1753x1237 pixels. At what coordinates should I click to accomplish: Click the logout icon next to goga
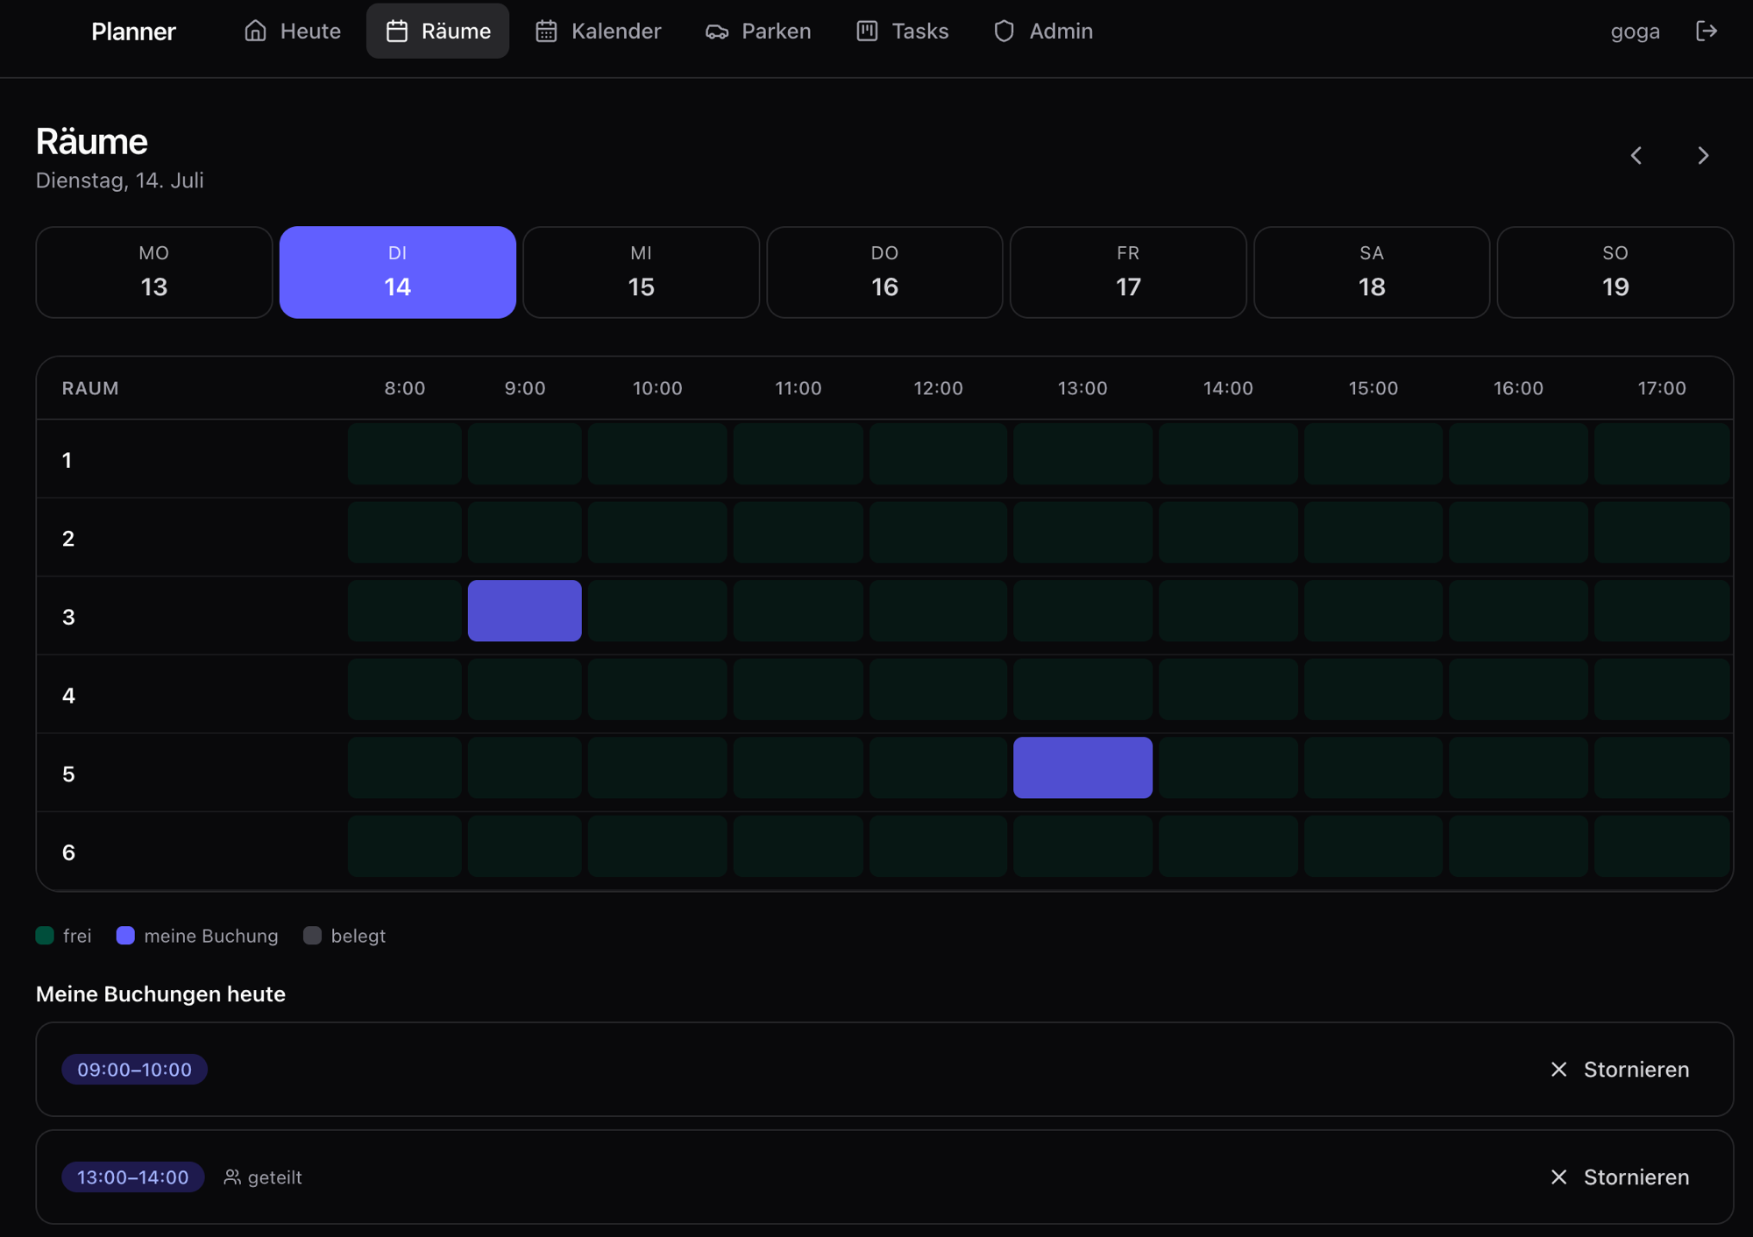pos(1706,32)
